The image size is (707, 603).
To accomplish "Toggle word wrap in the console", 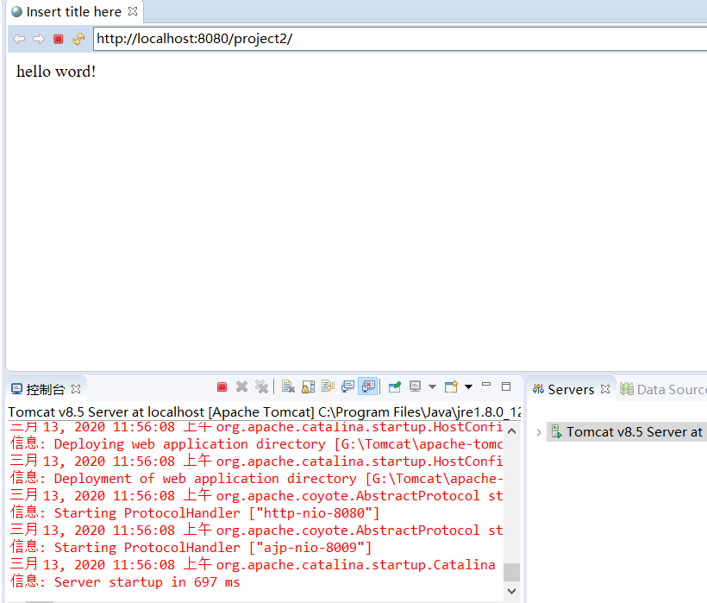I will [328, 386].
